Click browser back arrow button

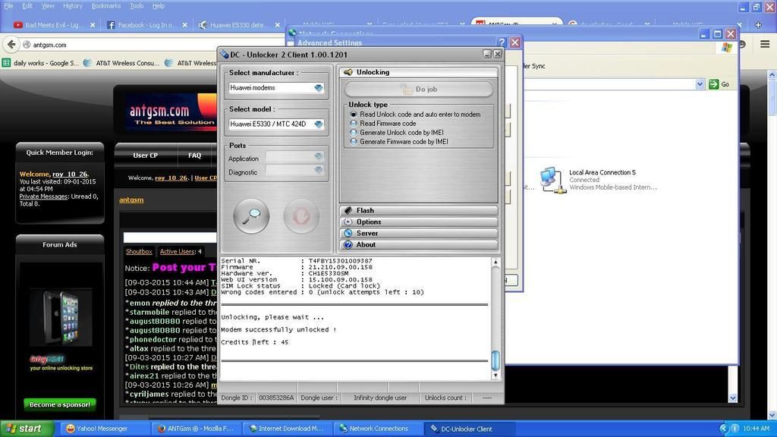point(11,45)
